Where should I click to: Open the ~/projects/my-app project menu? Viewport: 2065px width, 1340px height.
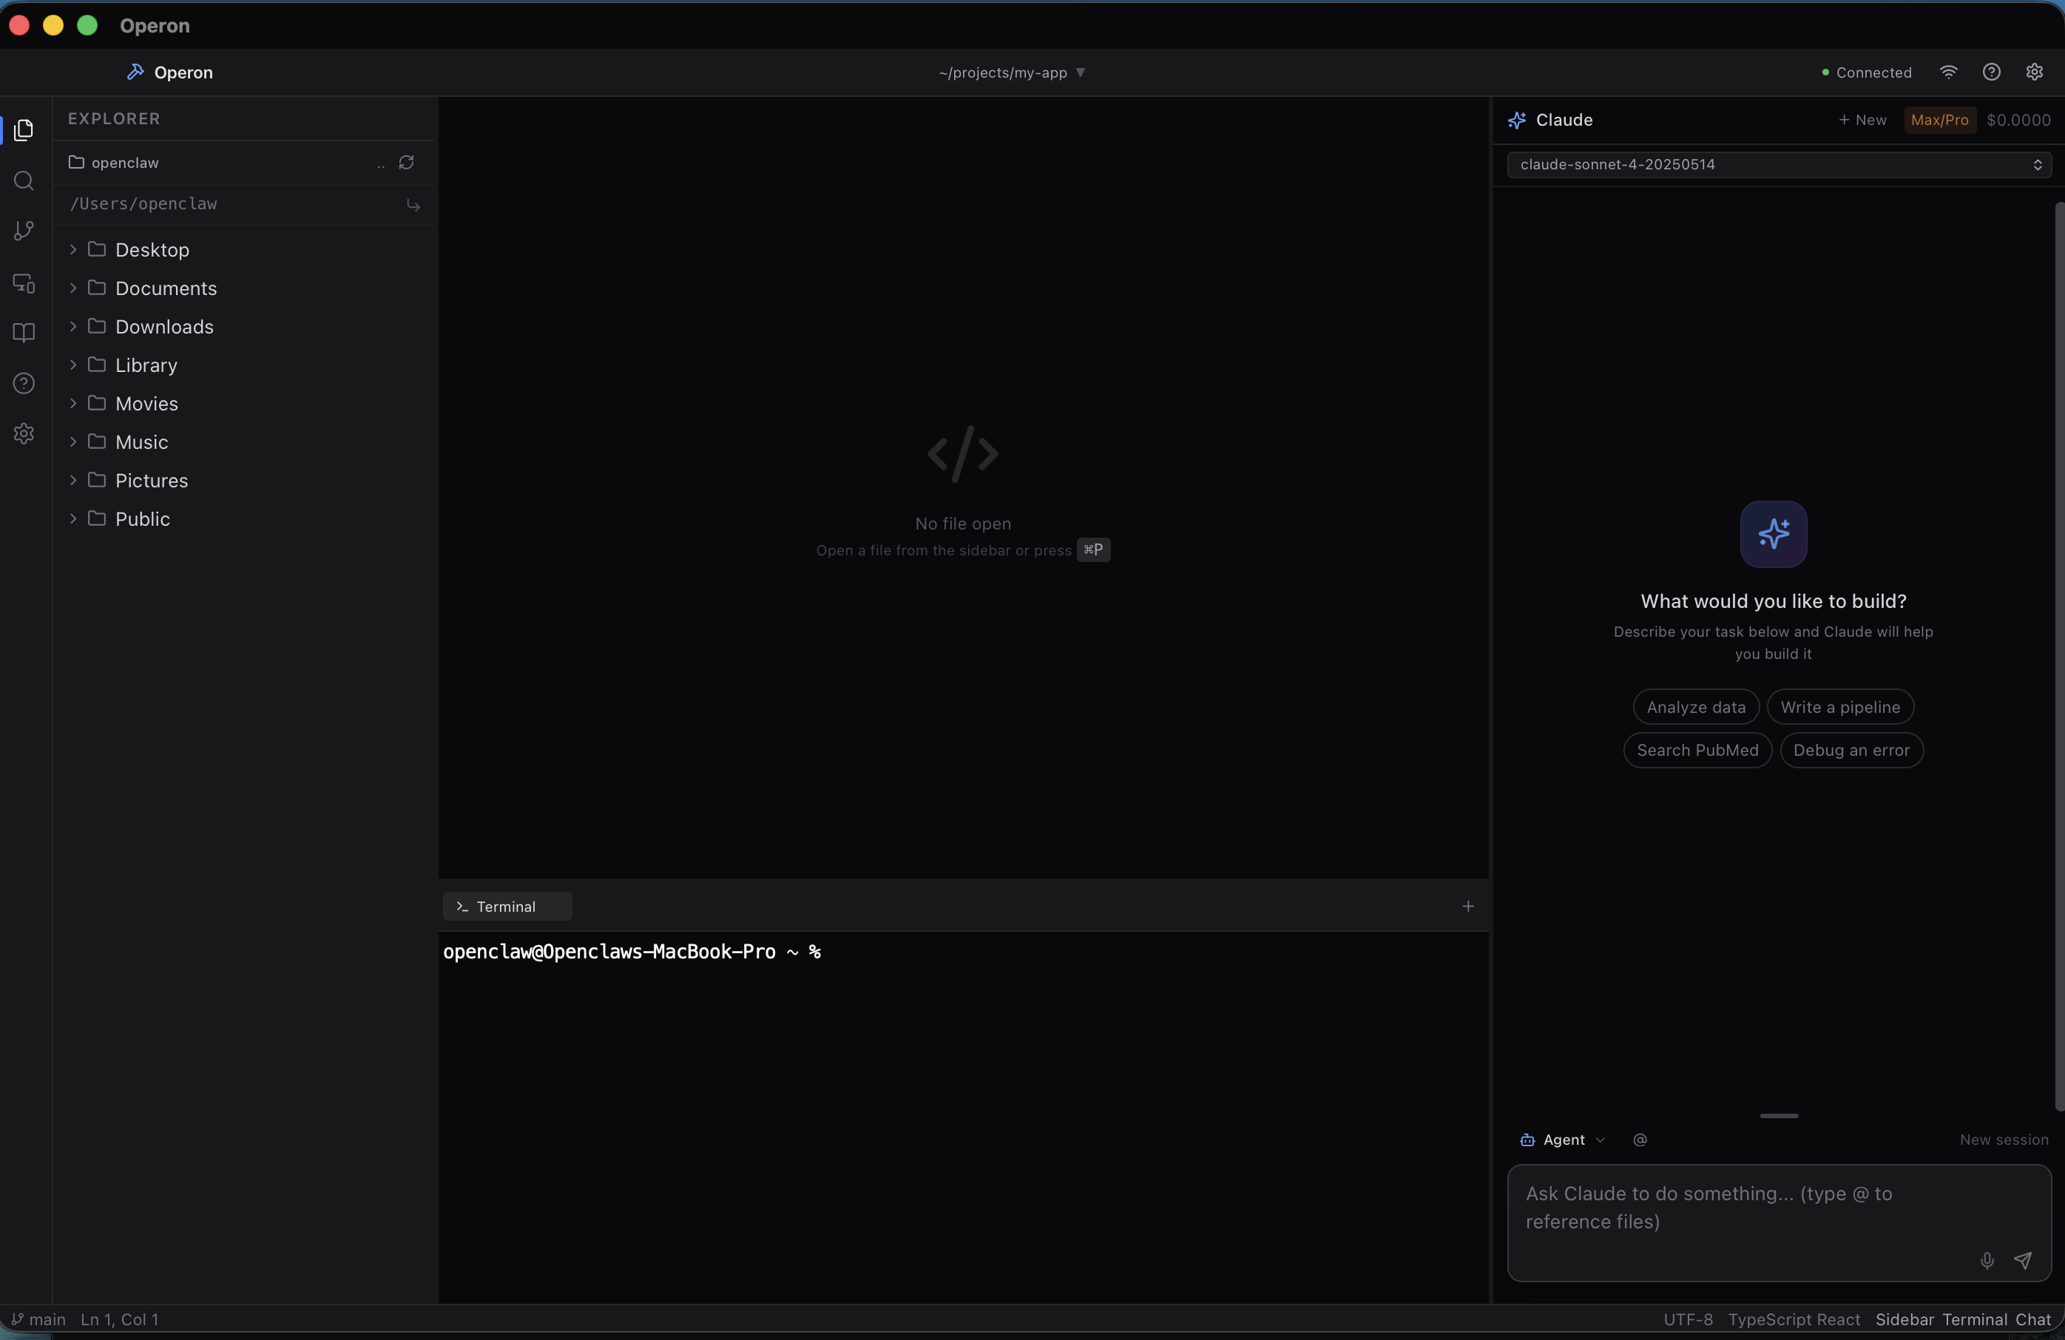1011,73
